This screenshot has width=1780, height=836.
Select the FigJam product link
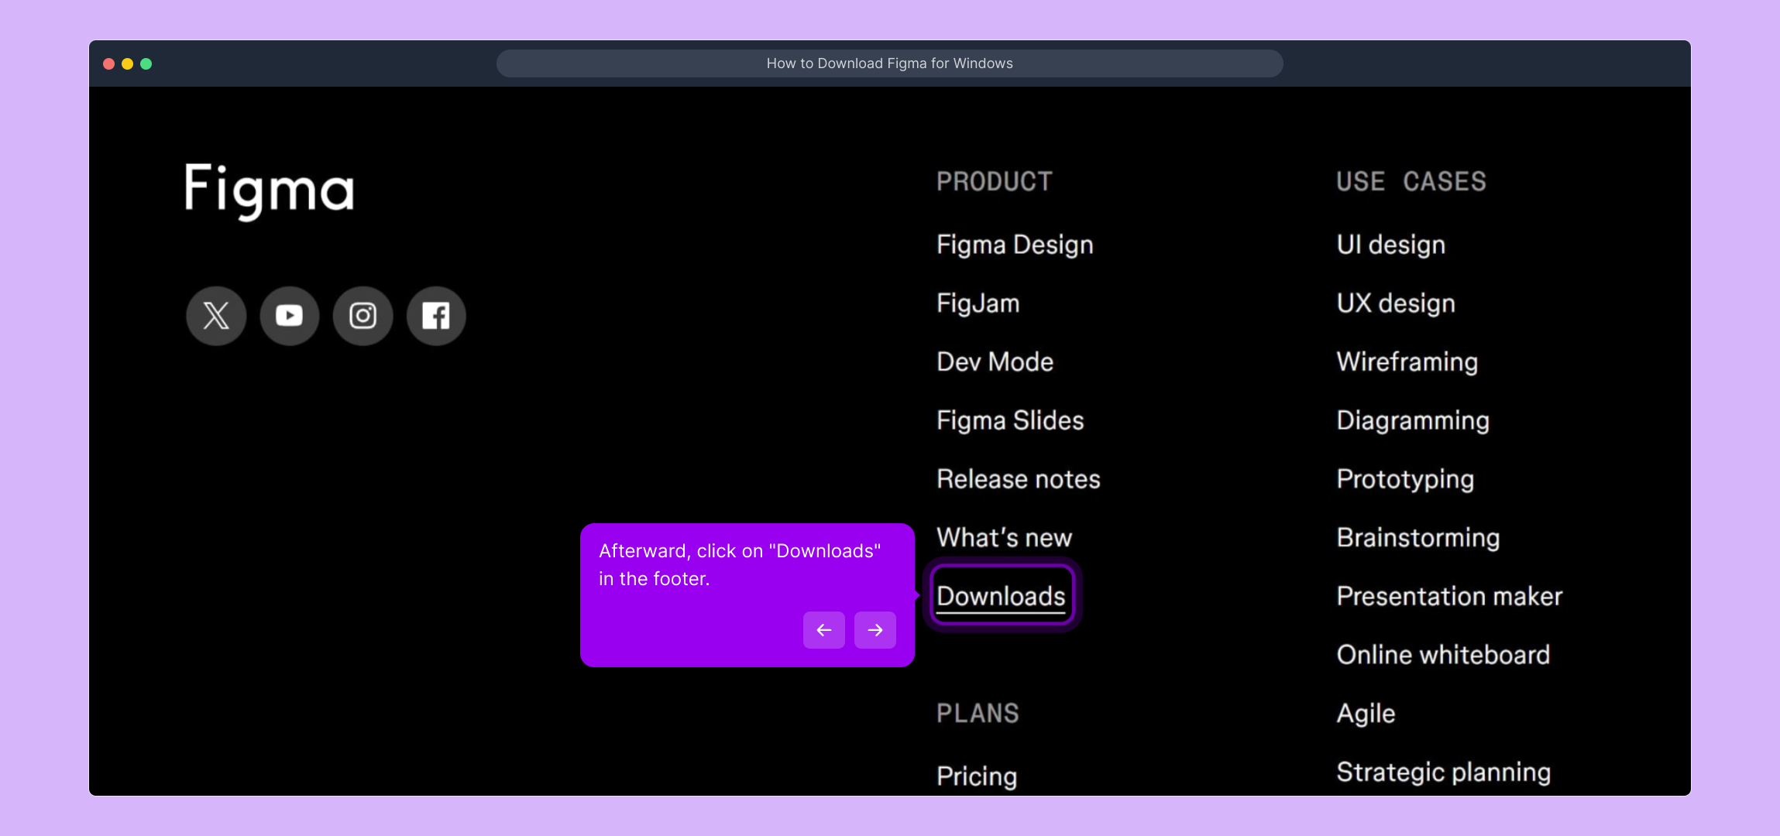[x=978, y=303]
